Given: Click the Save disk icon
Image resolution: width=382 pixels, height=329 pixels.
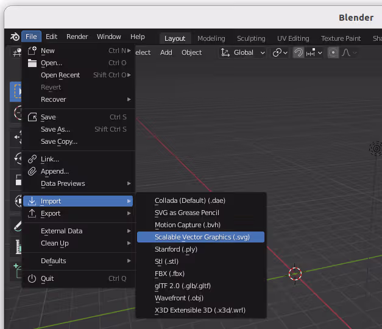Looking at the screenshot, I should click(x=32, y=117).
